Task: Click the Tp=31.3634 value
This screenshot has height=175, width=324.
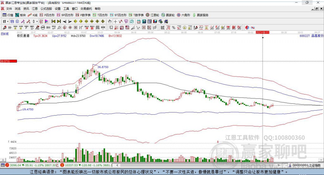Action: click(x=40, y=36)
